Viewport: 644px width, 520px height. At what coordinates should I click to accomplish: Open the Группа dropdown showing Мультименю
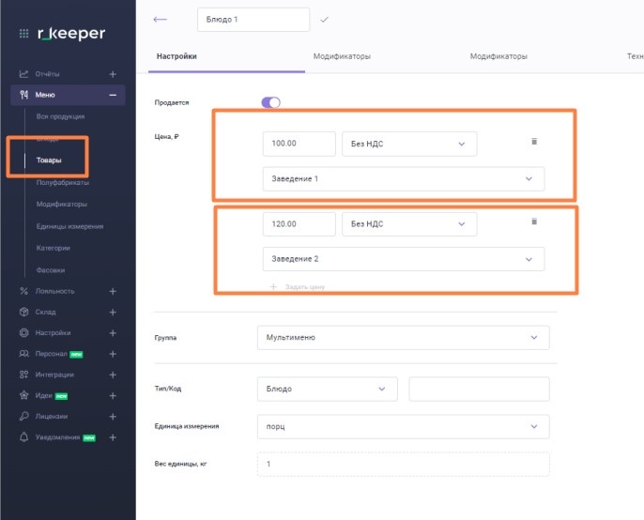pyautogui.click(x=404, y=338)
